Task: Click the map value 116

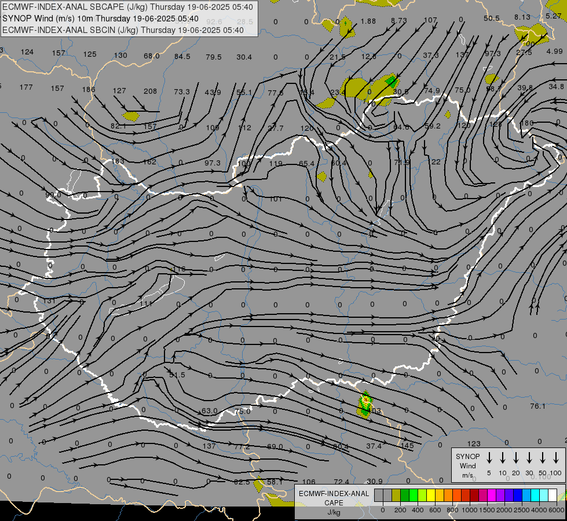Action: click(x=180, y=269)
